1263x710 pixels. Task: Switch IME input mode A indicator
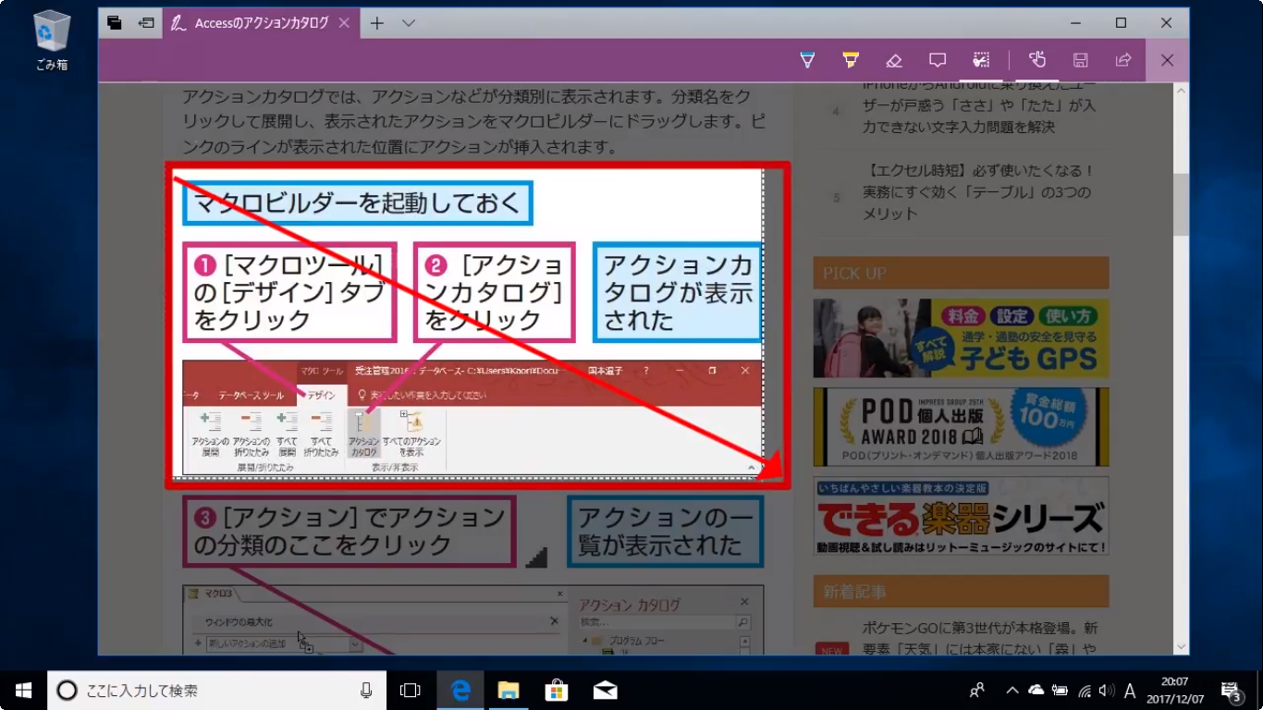coord(1130,691)
